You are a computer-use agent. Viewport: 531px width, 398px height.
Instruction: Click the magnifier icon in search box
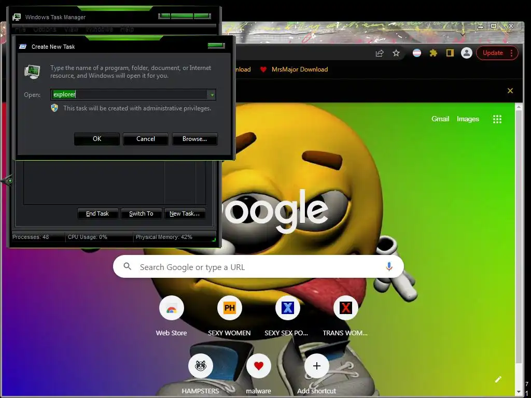pos(128,266)
